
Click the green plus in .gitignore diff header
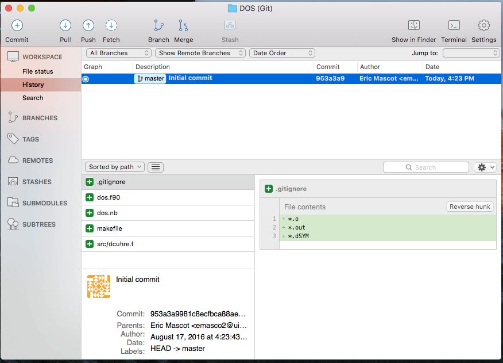pyautogui.click(x=269, y=189)
